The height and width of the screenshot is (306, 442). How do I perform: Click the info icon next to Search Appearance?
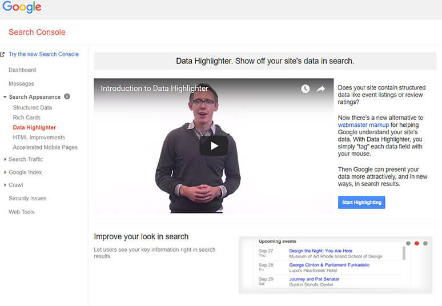[67, 96]
